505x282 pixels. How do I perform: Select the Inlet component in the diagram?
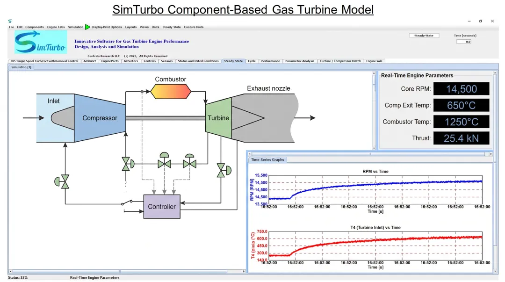[55, 118]
